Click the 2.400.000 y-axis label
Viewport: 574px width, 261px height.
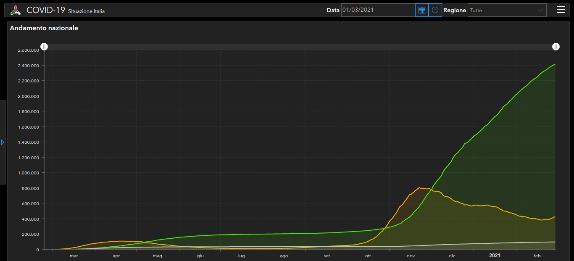coord(28,66)
